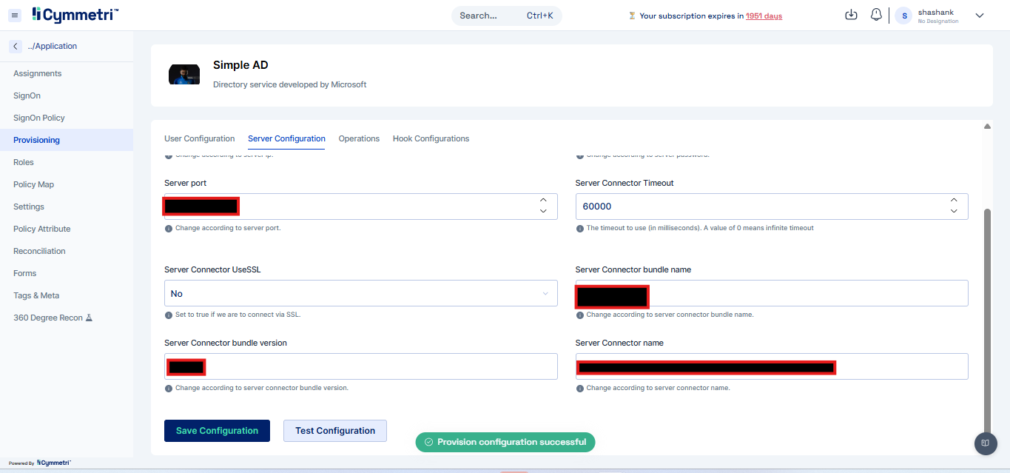Screen dimensions: 1010x473
Task: Increase the Server port value
Action: pos(543,201)
